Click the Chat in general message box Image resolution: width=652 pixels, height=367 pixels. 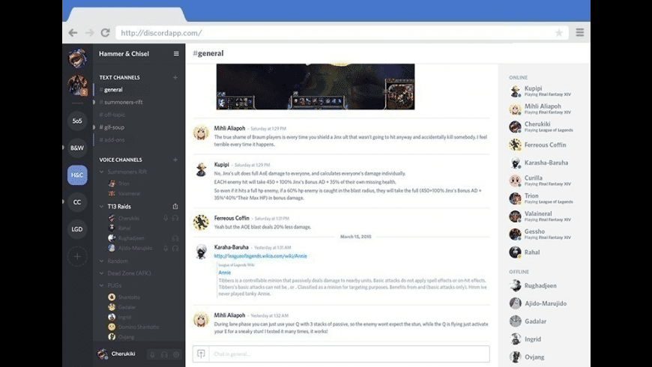(349, 354)
